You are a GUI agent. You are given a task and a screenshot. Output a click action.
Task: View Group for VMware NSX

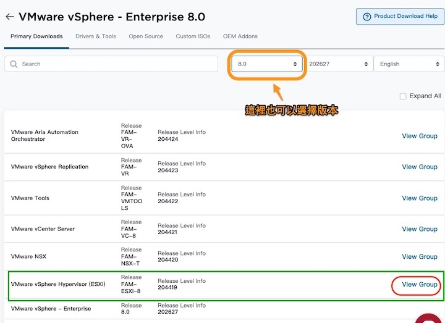coord(420,256)
